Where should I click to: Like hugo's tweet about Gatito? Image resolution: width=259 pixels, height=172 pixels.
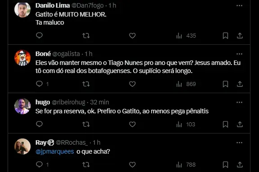[x=132, y=124]
